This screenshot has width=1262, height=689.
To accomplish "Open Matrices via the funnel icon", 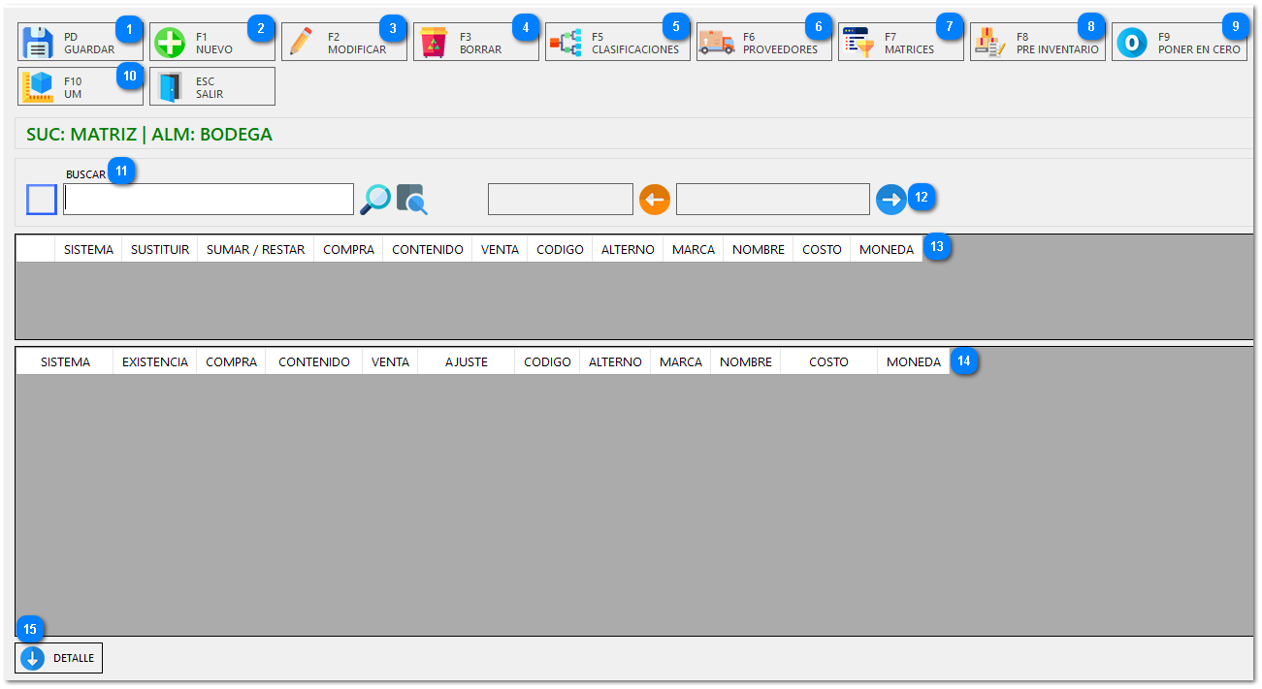I will coord(858,43).
